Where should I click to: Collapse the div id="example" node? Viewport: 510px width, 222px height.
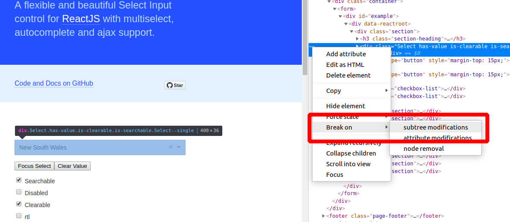(x=340, y=16)
